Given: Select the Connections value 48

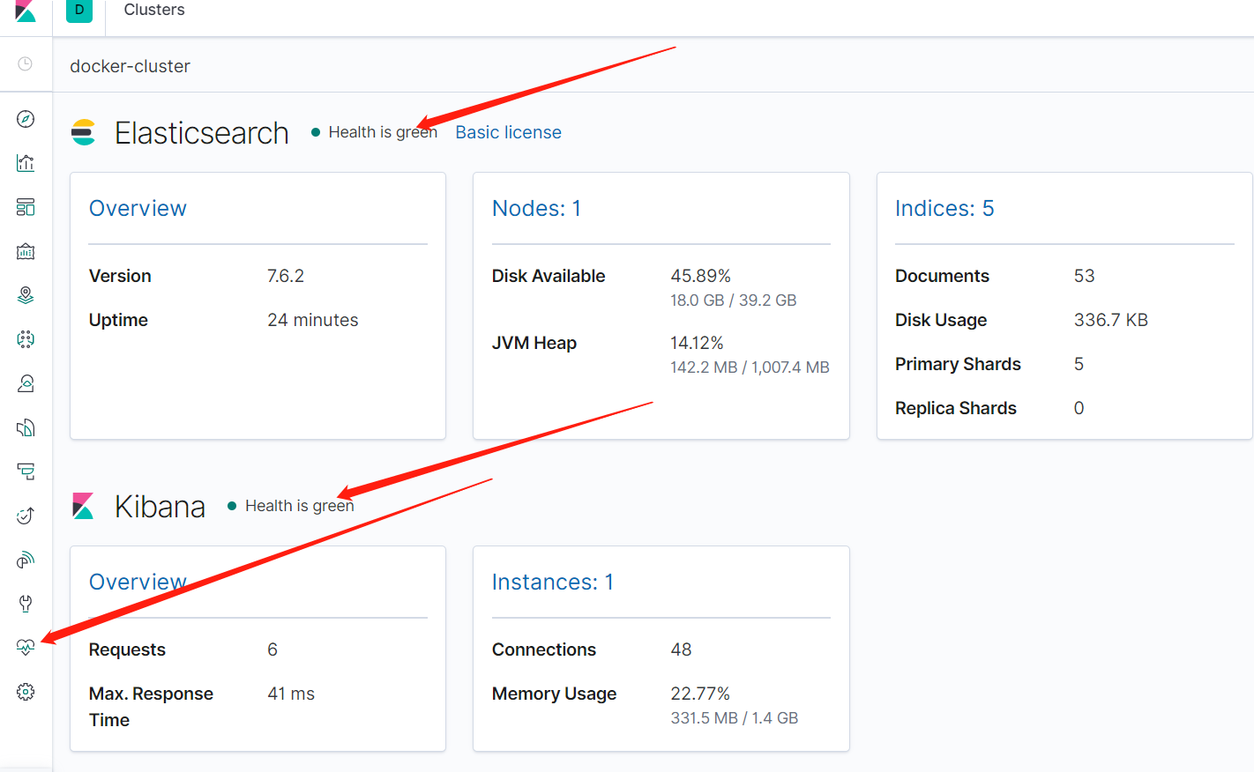Looking at the screenshot, I should click(x=681, y=650).
